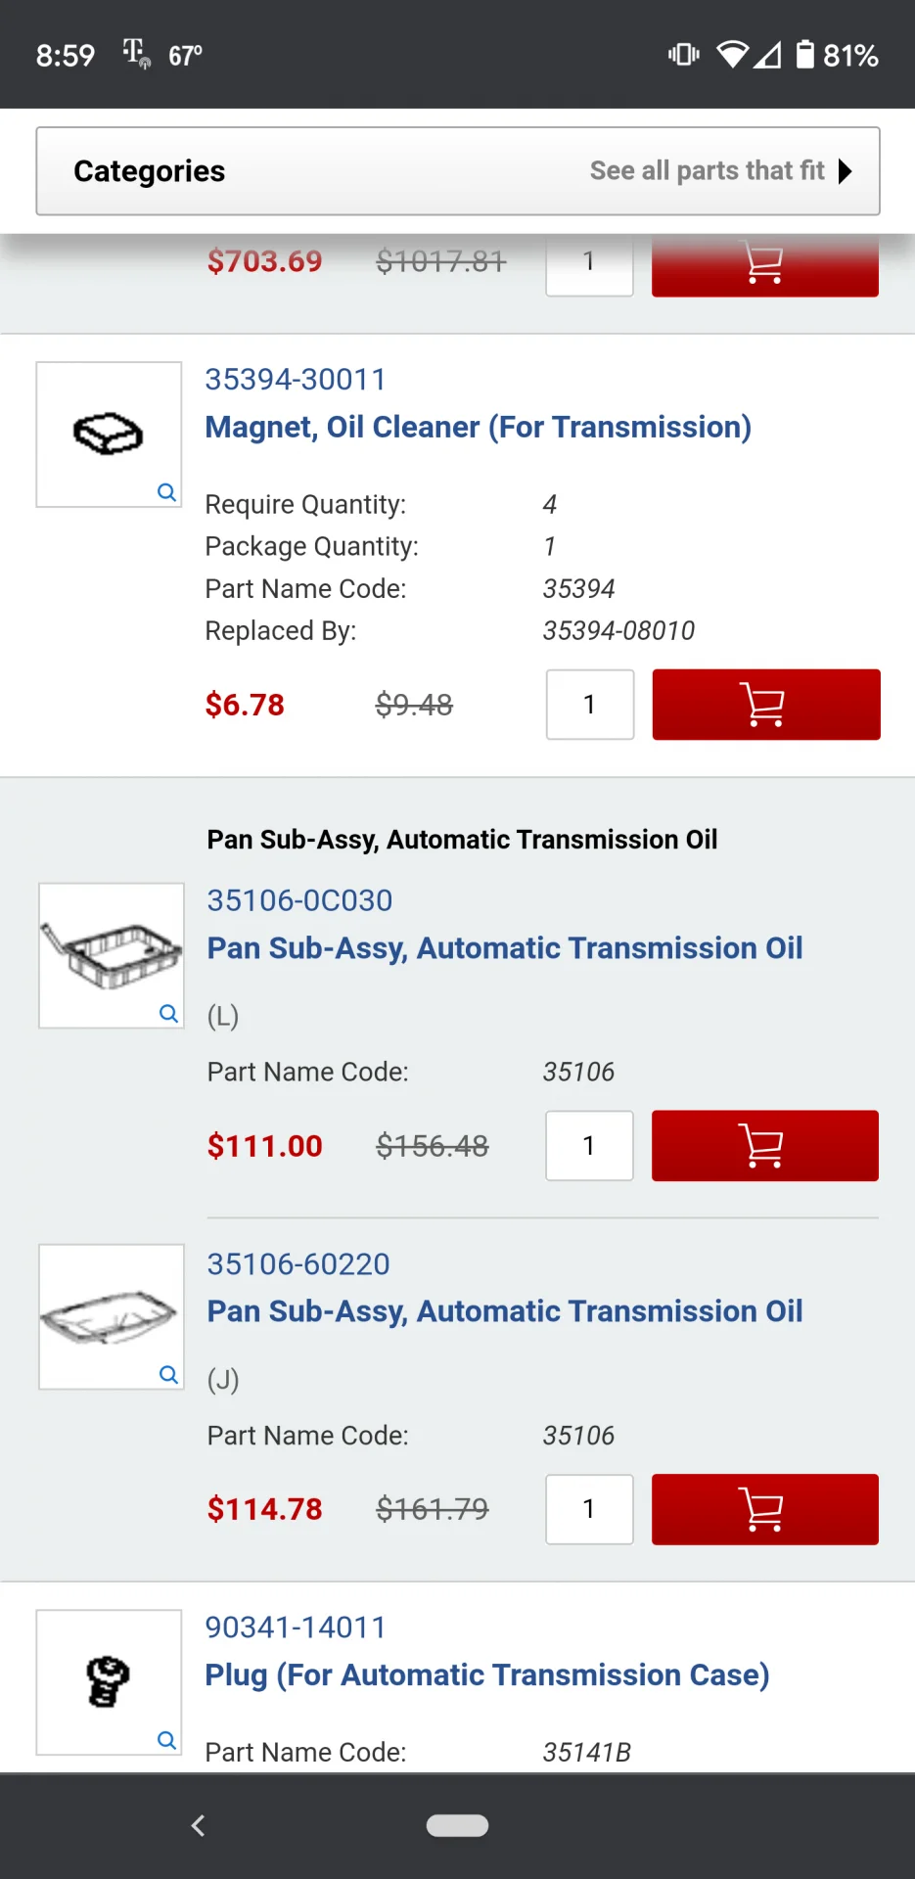Edit quantity field for $6.78 magnet

tap(589, 705)
